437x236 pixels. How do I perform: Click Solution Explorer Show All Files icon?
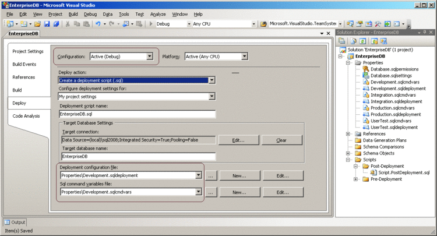point(354,41)
